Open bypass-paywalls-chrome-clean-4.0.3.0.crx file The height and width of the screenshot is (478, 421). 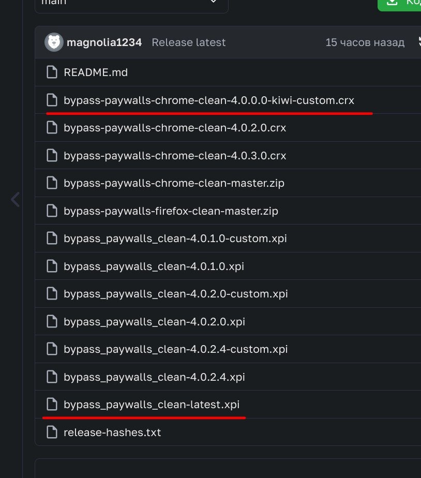(175, 156)
